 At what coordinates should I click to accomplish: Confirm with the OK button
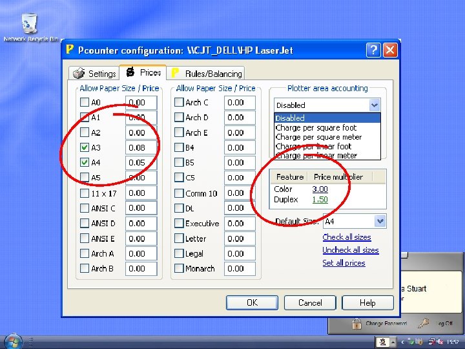point(252,302)
